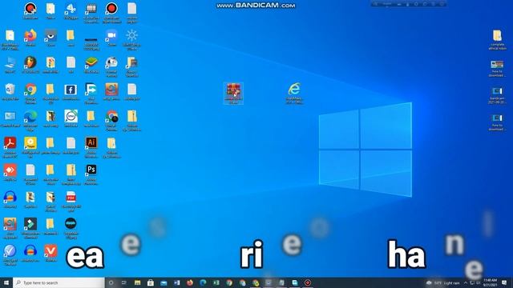513x288 pixels.
Task: Select the Recycle Bin icon
Action: click(10, 92)
